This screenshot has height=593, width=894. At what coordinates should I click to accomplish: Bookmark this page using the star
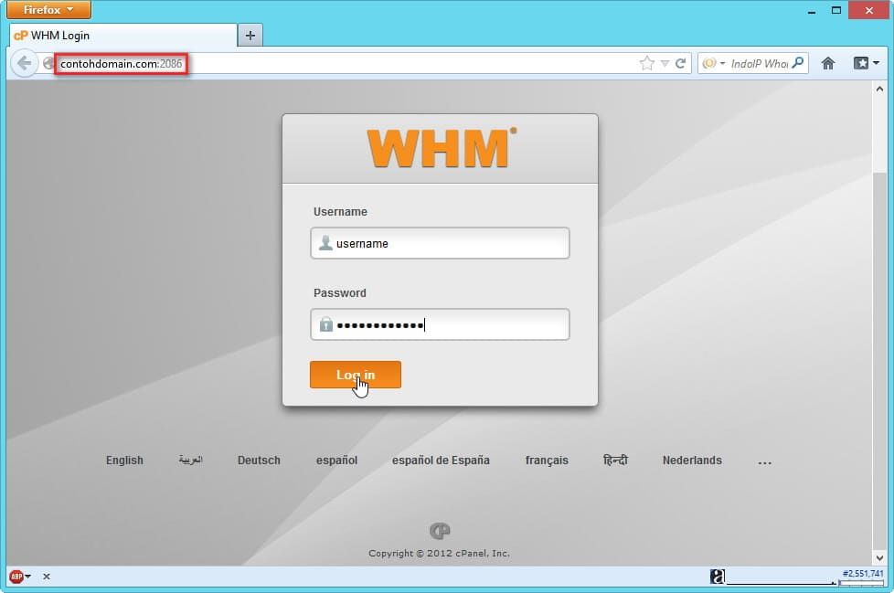tap(646, 63)
